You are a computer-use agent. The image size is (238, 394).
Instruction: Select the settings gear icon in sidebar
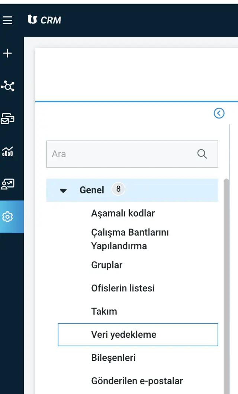7,217
